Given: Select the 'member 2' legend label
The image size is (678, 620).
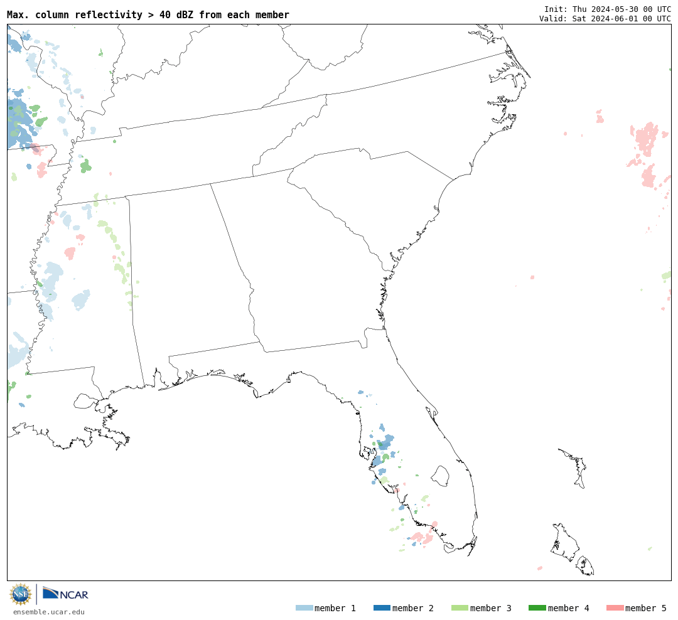Looking at the screenshot, I should point(413,608).
